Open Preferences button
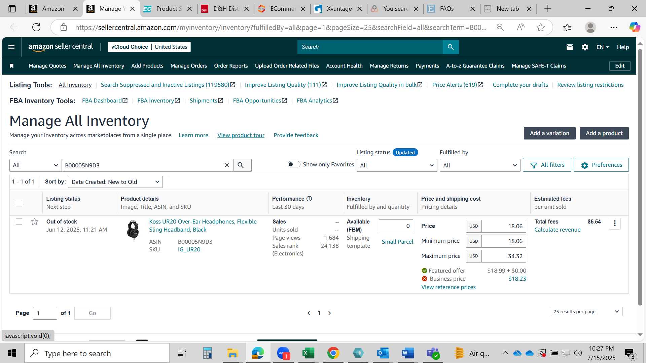 (x=601, y=165)
